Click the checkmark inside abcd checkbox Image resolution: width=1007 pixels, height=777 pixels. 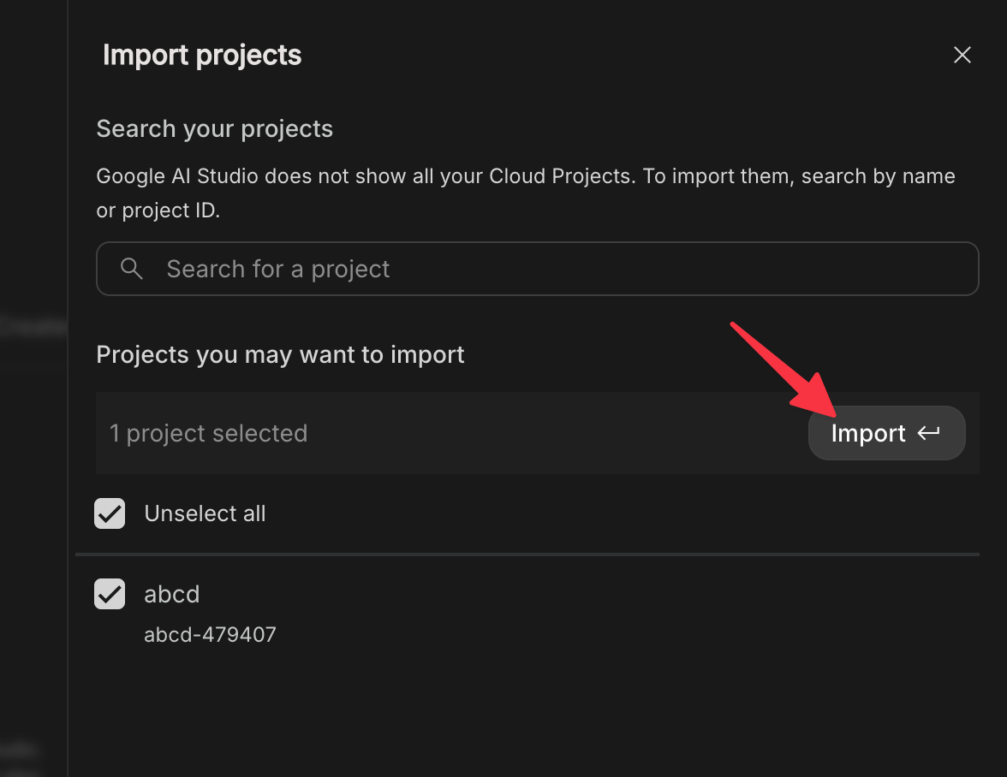click(x=110, y=594)
